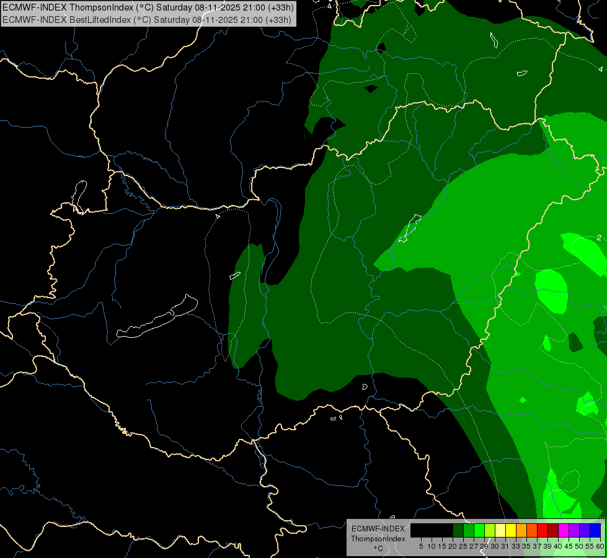
Task: Click the '60' tick label on the legend scale
Action: 600,546
